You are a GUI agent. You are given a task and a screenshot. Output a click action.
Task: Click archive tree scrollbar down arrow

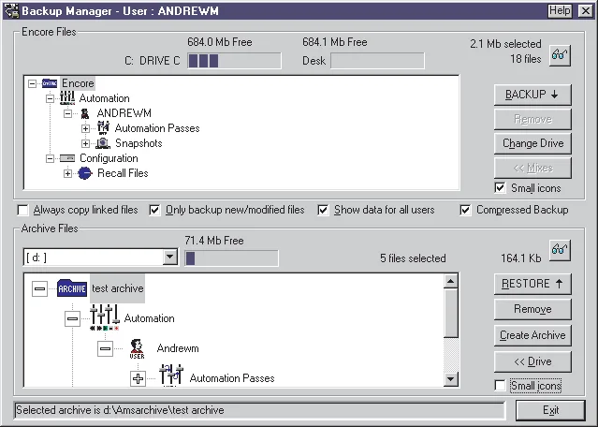point(451,379)
